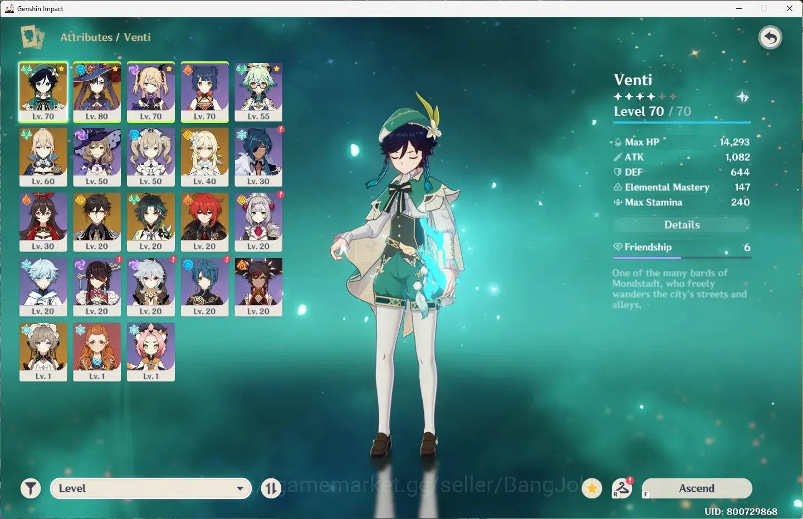The height and width of the screenshot is (519, 803).
Task: Select Xiangling Lv. 70 portrait
Action: click(x=204, y=92)
